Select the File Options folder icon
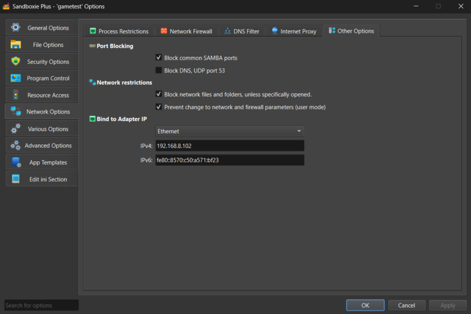 [16, 45]
